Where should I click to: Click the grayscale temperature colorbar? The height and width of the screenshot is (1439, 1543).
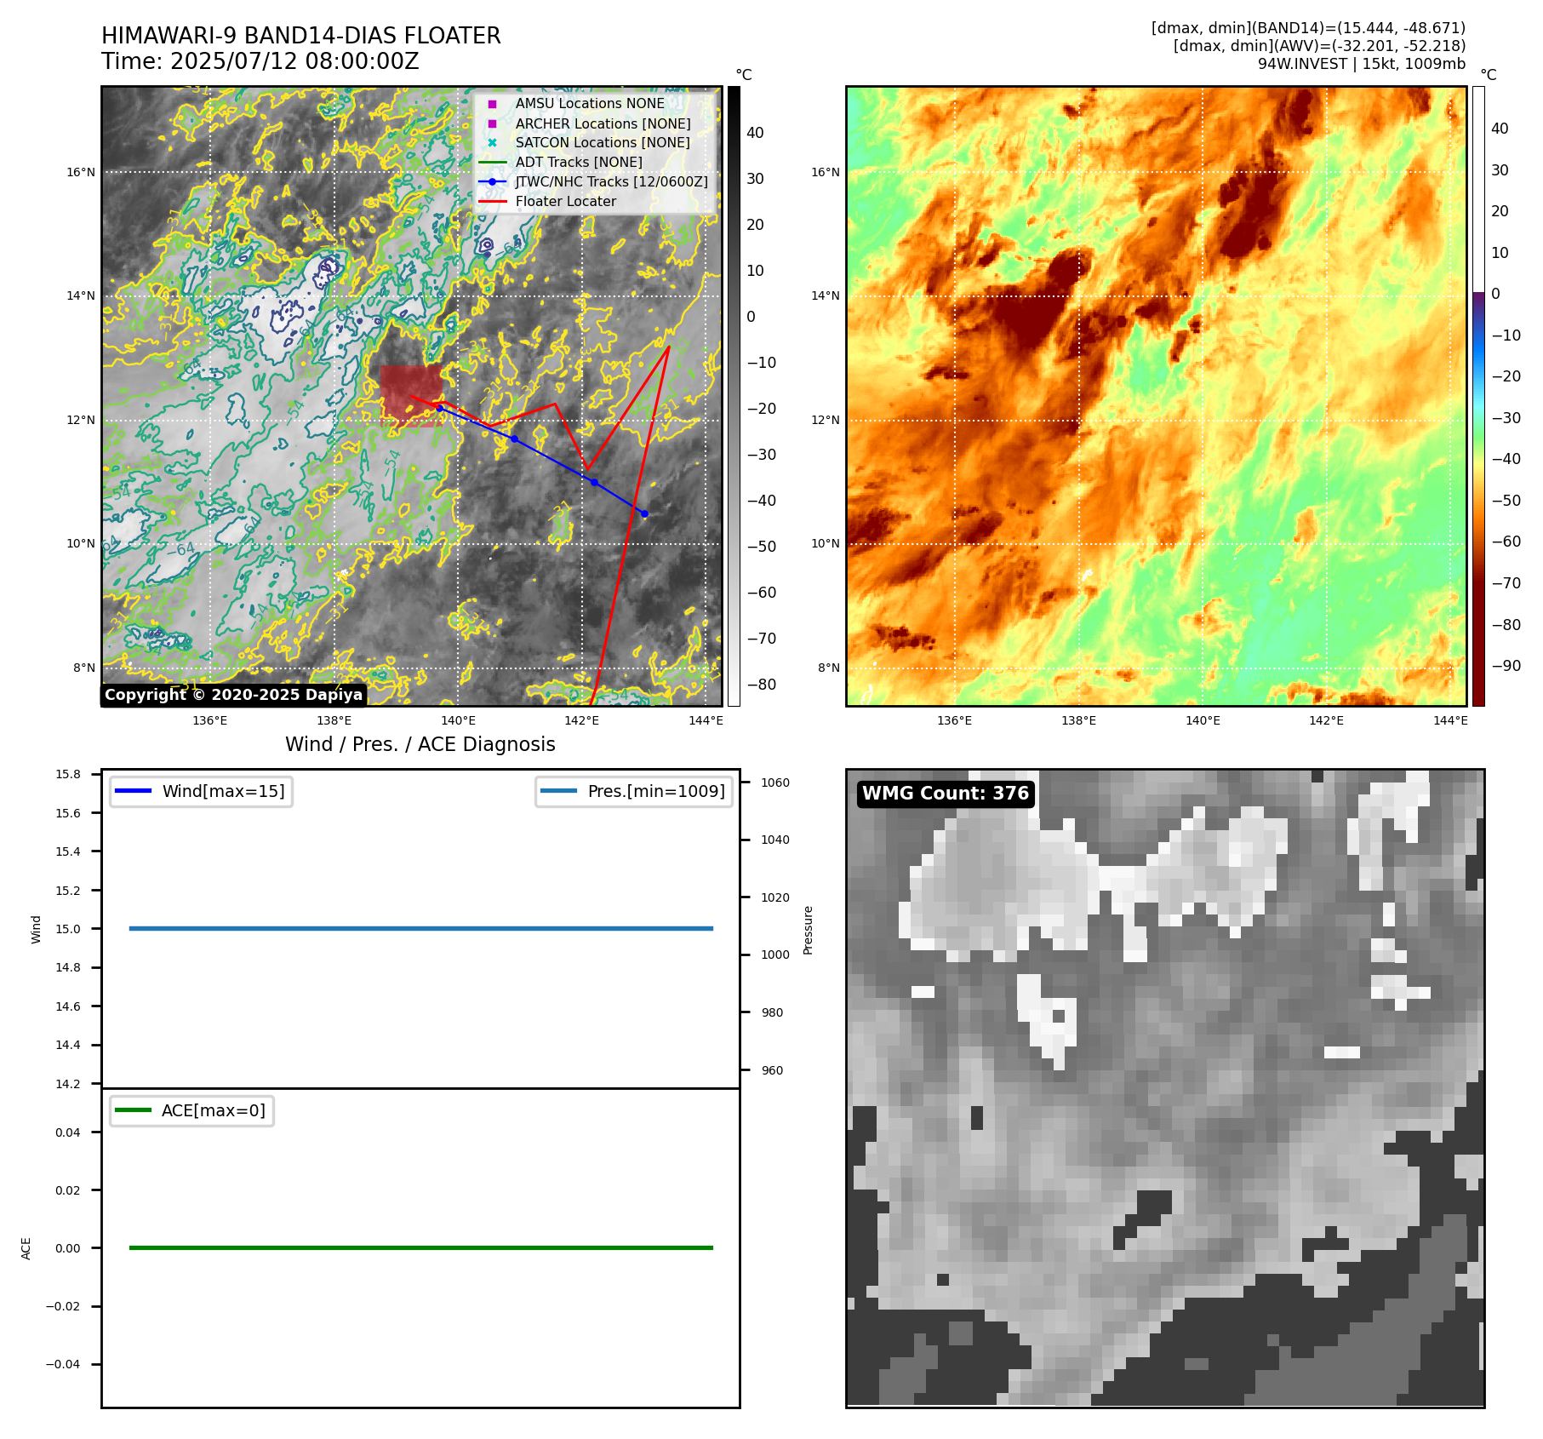pos(734,396)
